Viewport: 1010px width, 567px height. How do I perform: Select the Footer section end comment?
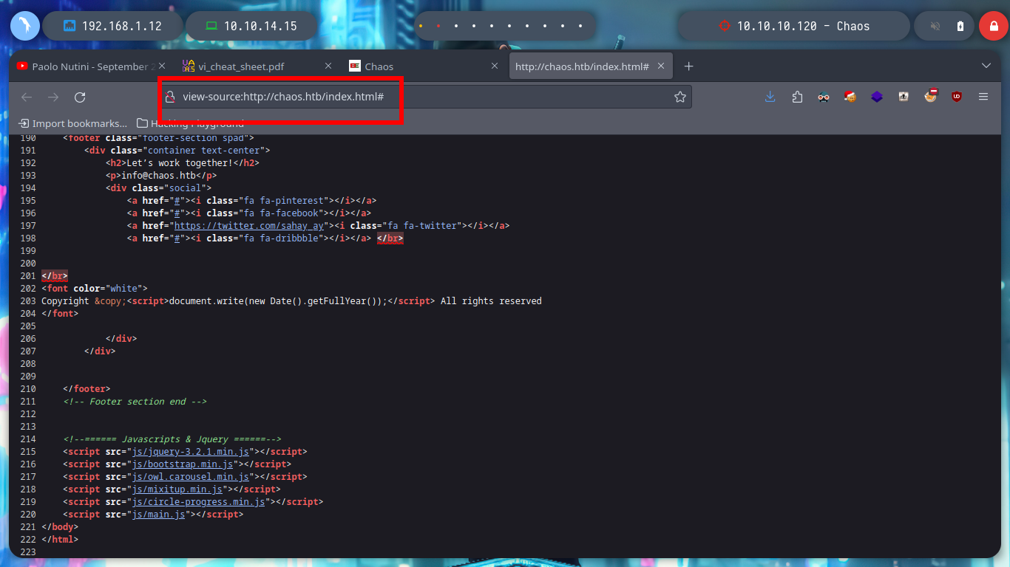[x=135, y=402]
